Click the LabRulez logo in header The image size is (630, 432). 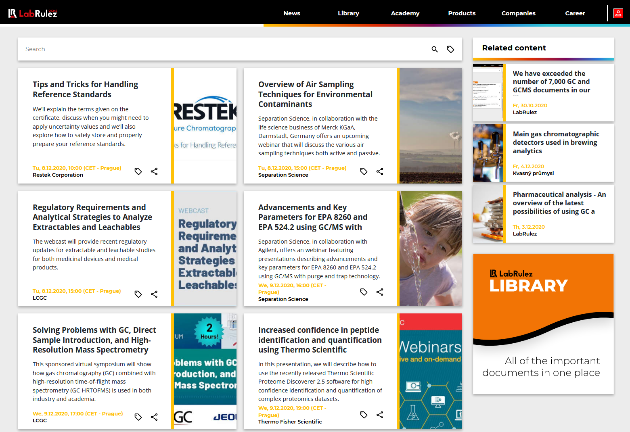pyautogui.click(x=33, y=13)
